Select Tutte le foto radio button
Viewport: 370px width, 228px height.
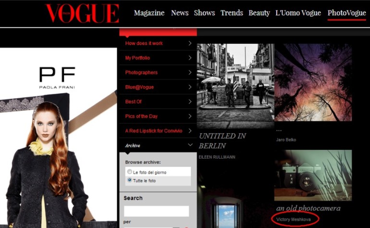tap(130, 180)
